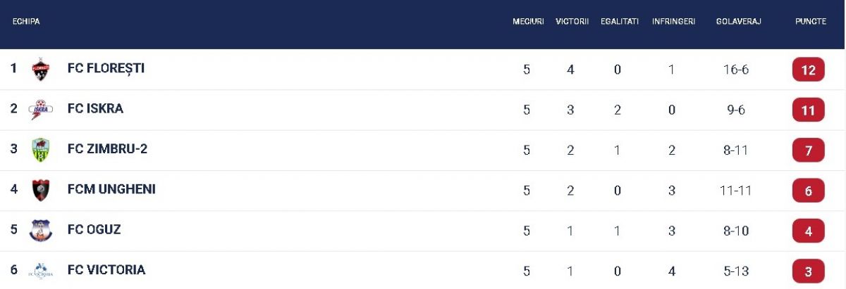
Task: Click the GOLAVERAJ column header
Action: click(x=739, y=22)
